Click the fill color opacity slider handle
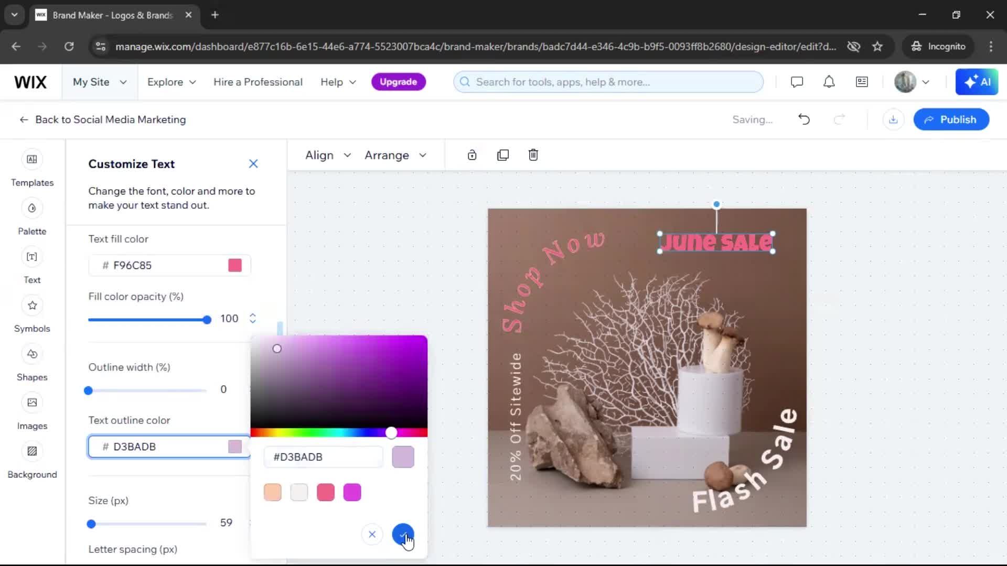The height and width of the screenshot is (566, 1007). 207,320
